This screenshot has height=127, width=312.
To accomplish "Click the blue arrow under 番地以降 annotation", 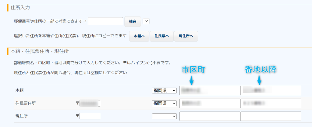I will [x=259, y=80].
